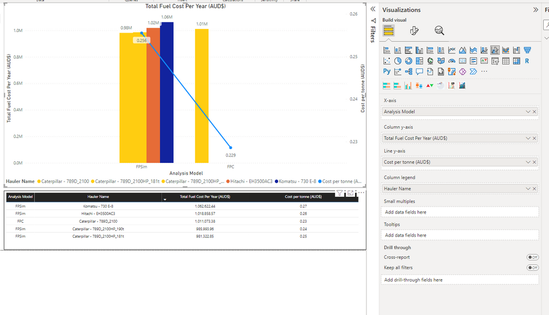Select the orange Hitachi column bar
This screenshot has width=549, height=315.
click(153, 96)
